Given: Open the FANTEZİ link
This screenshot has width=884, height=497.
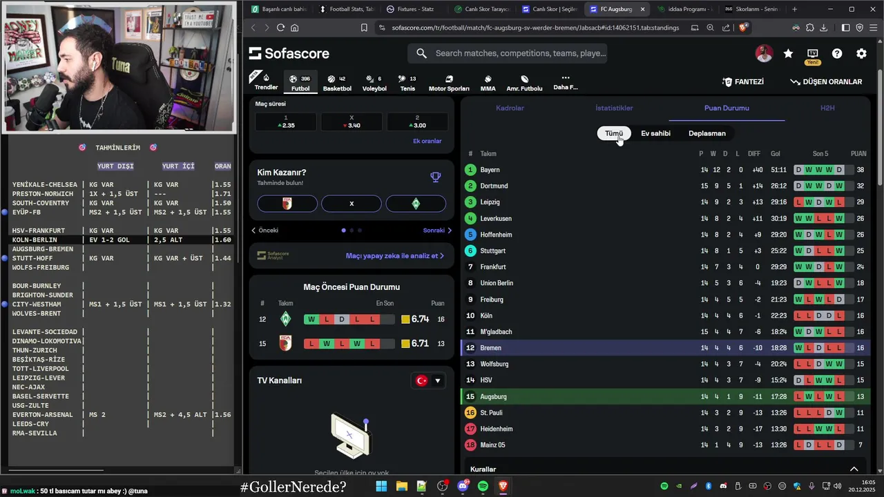Looking at the screenshot, I should click(x=742, y=81).
